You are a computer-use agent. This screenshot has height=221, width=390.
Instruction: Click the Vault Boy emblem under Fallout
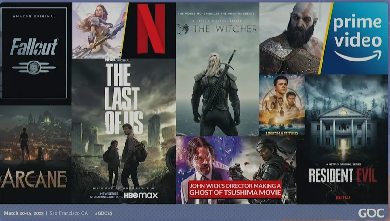tap(34, 67)
